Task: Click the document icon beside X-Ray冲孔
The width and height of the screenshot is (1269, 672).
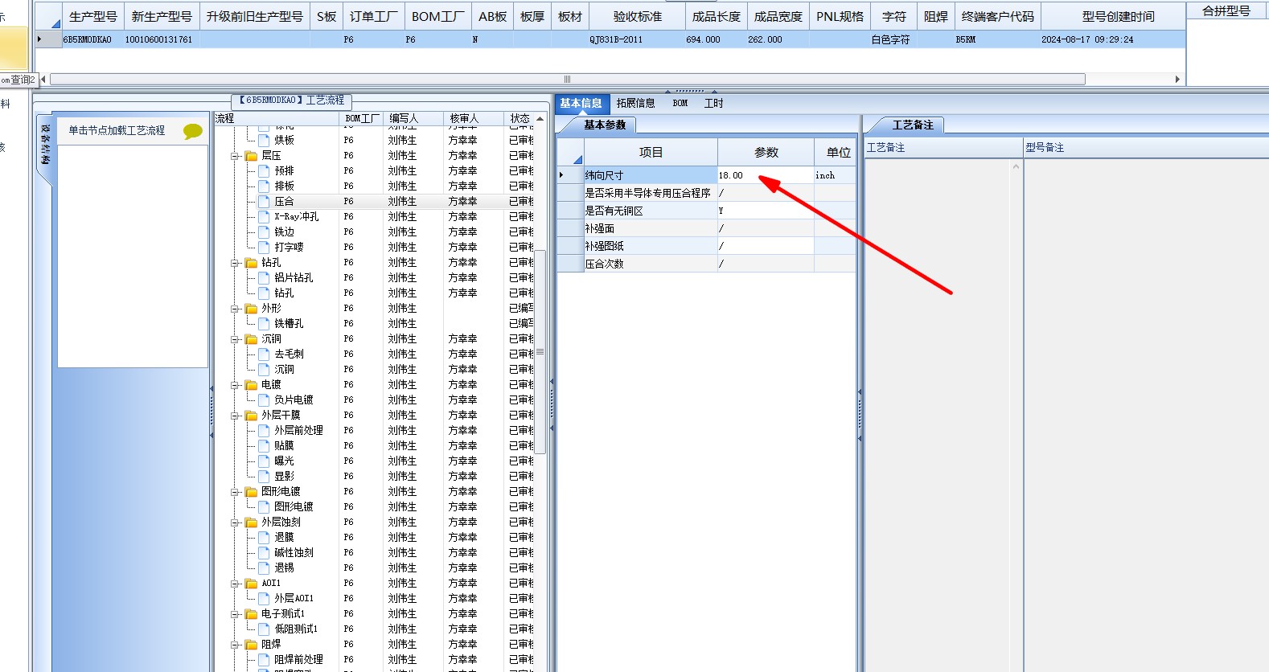Action: point(264,217)
